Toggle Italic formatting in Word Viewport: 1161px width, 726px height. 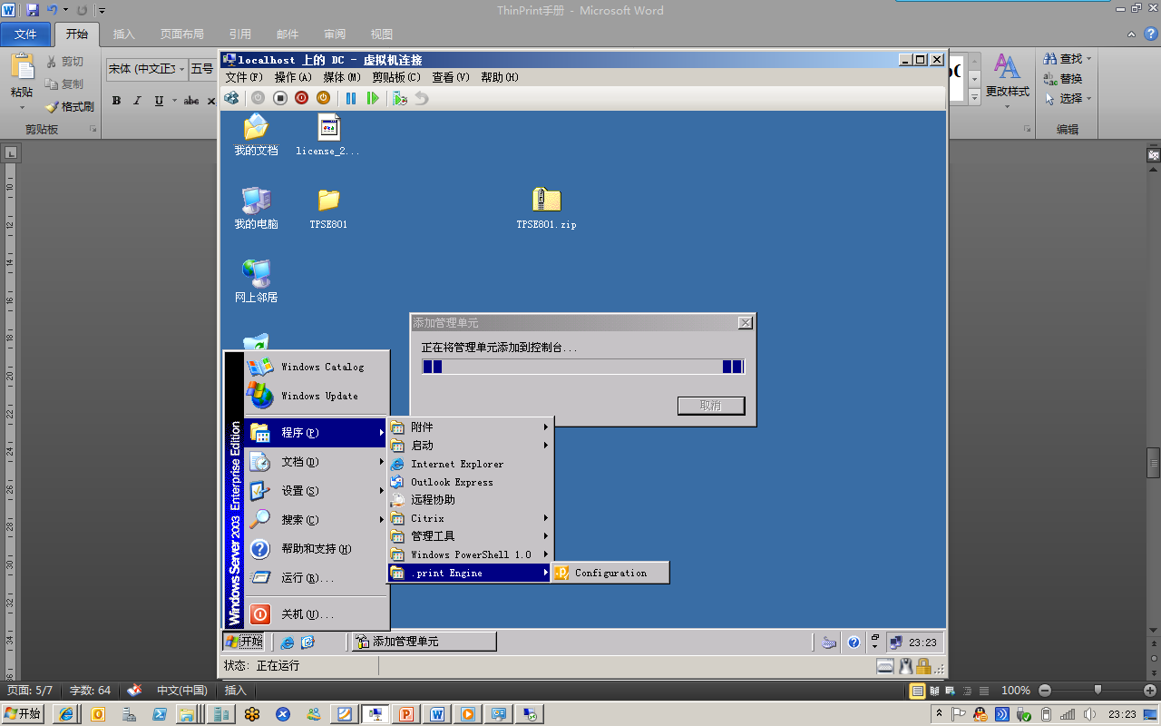pos(138,101)
